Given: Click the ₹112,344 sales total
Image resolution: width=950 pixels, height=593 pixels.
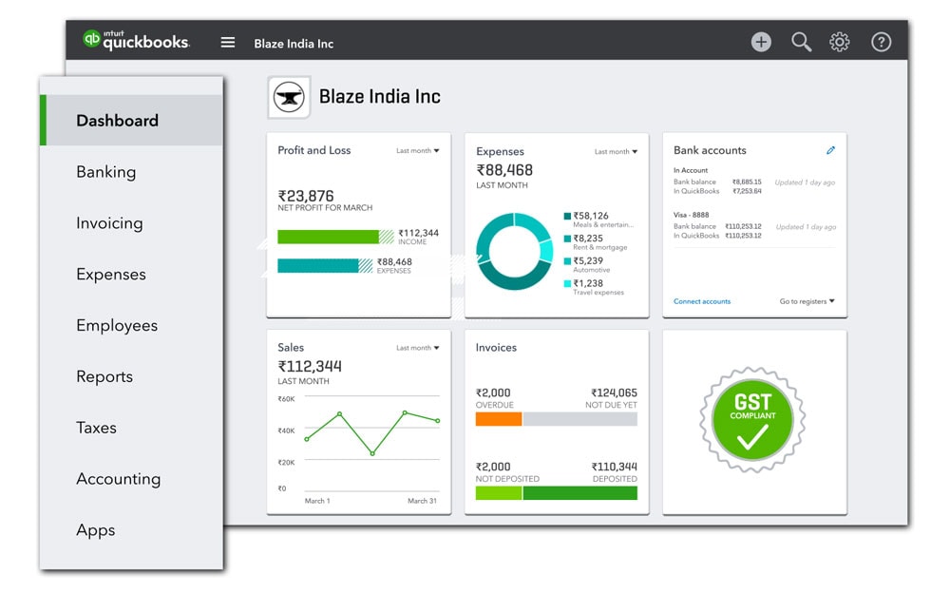Looking at the screenshot, I should 310,366.
